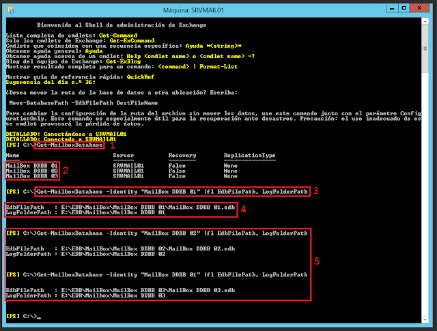Click the Move-DatabasePath example line
437x331 pixels.
[83, 103]
